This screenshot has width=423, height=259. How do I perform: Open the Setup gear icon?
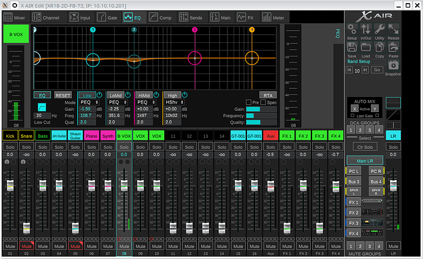(352, 29)
